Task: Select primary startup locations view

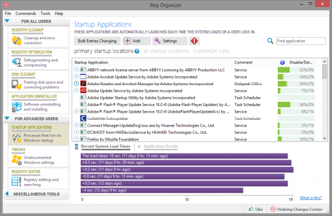Action: click(x=104, y=51)
